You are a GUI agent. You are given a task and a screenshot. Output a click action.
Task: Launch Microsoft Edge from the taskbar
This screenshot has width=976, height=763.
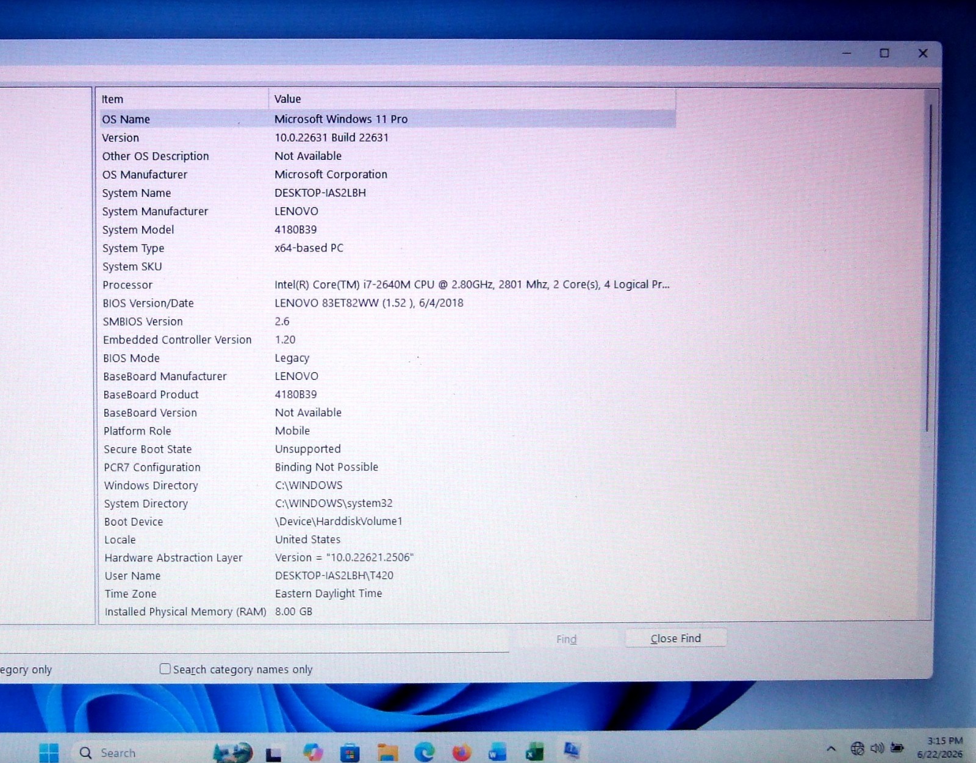pos(425,753)
